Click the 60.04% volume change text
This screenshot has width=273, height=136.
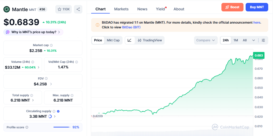(30, 67)
